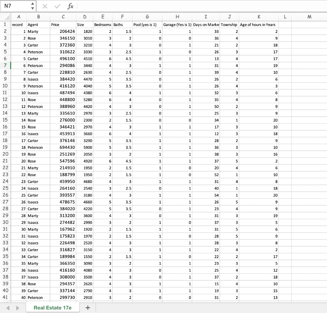The width and height of the screenshot is (327, 313).
Task: Select column K Age header
Action: (x=259, y=17)
